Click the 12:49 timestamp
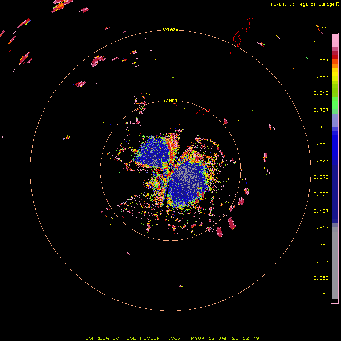This screenshot has height=341, width=341. pyautogui.click(x=250, y=338)
